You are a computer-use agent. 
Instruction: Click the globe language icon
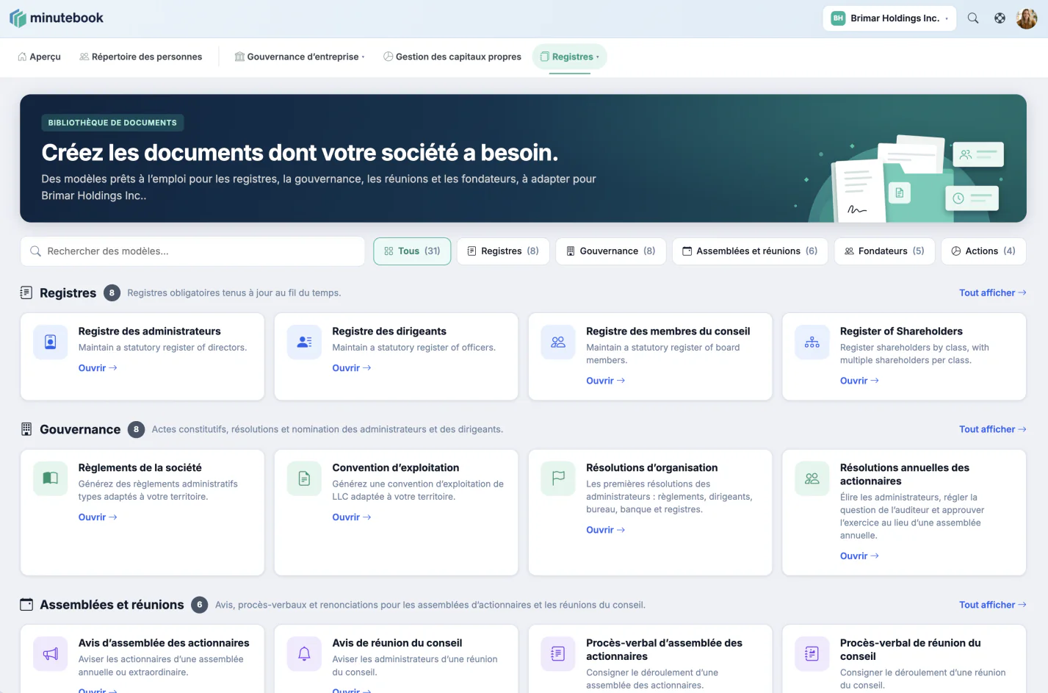pyautogui.click(x=1000, y=18)
